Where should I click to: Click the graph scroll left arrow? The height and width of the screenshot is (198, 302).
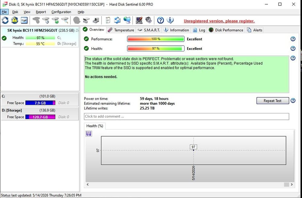click(x=88, y=184)
